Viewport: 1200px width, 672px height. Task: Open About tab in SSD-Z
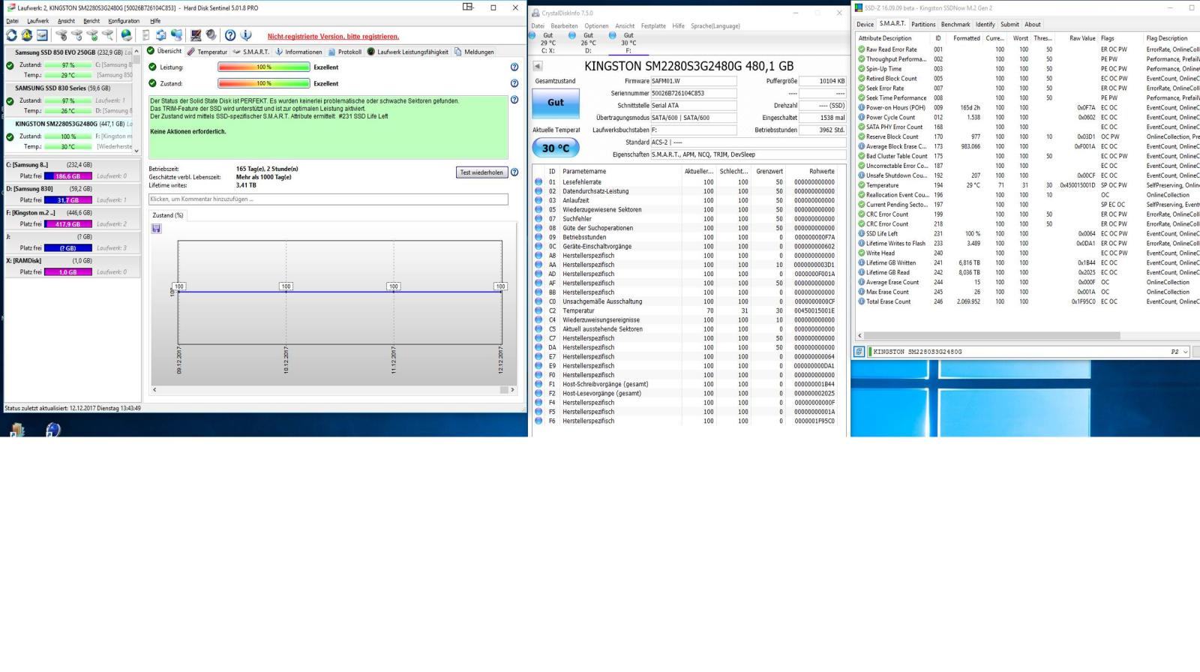pos(1033,24)
